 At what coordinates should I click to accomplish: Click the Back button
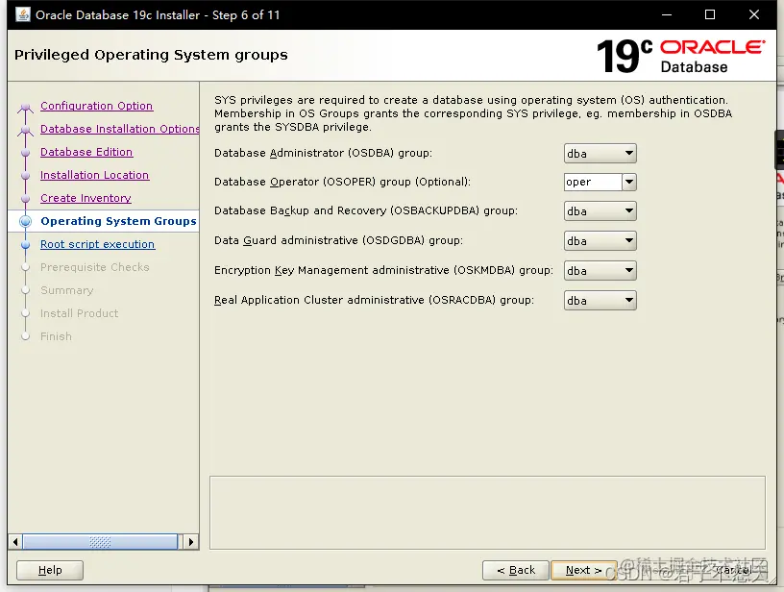coord(516,570)
